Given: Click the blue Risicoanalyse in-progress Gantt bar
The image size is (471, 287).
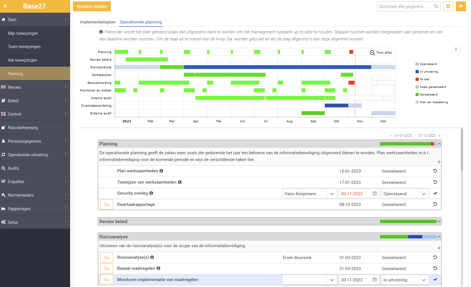Looking at the screenshot, I should coord(277,67).
